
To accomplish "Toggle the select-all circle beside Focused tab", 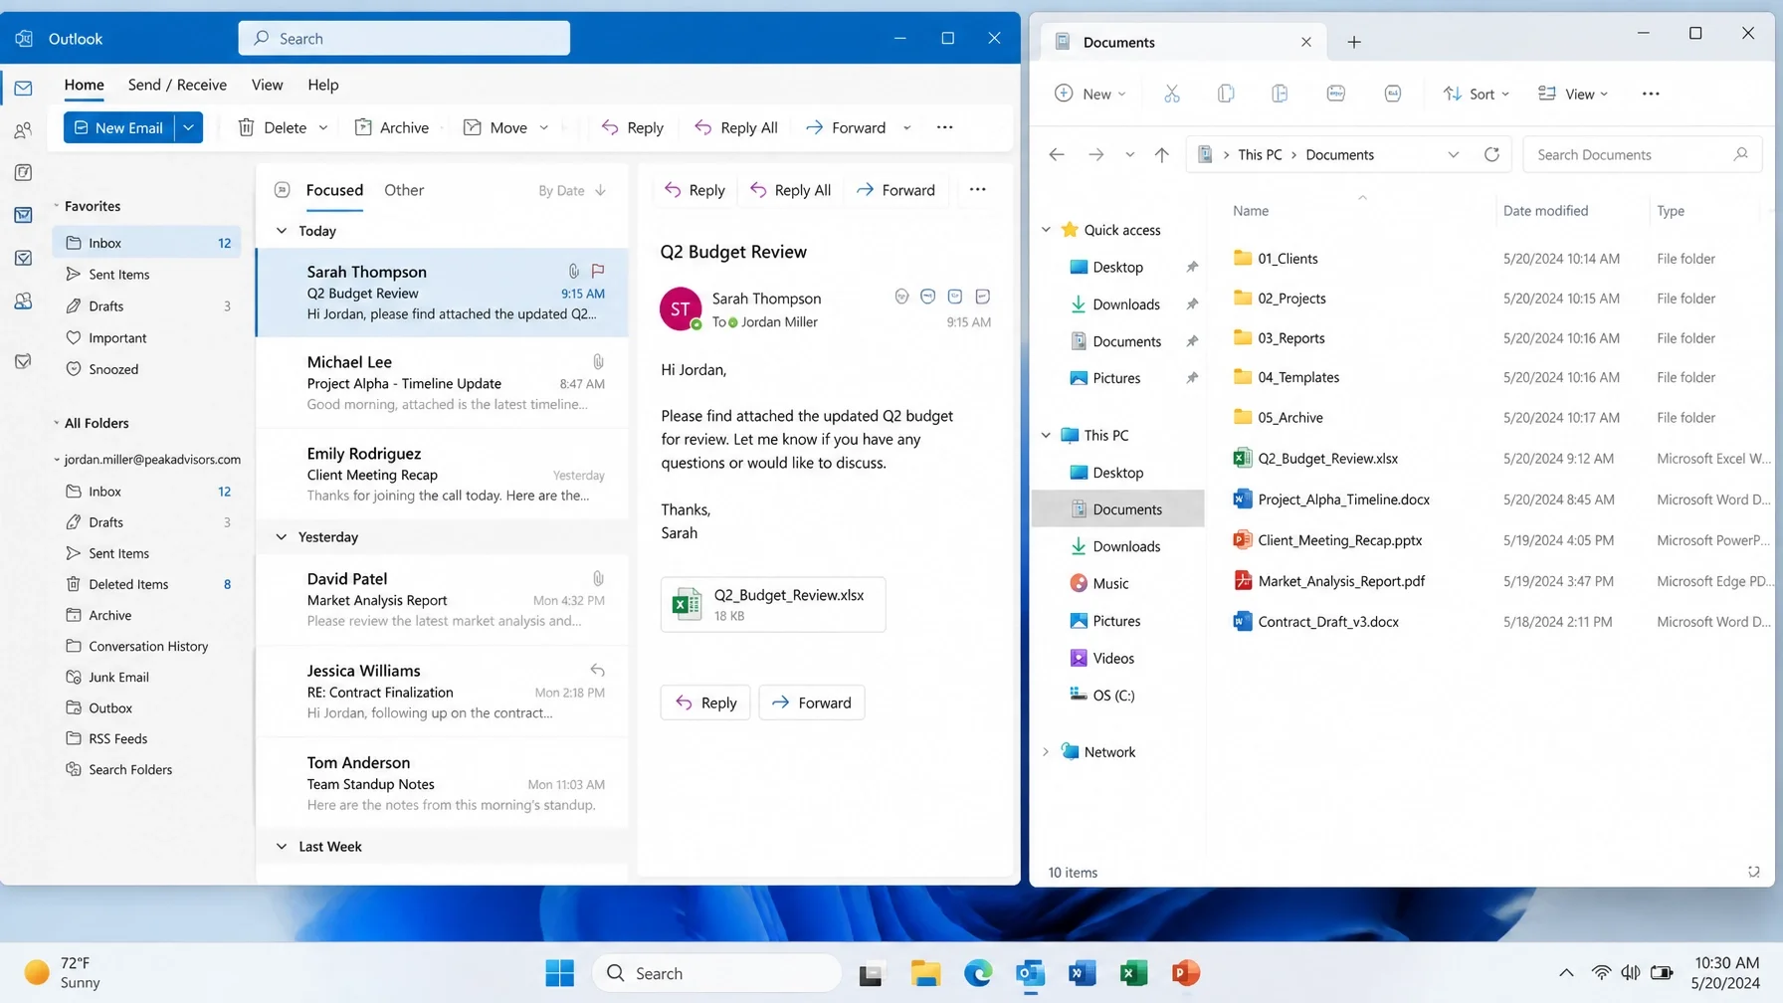I will click(x=282, y=190).
